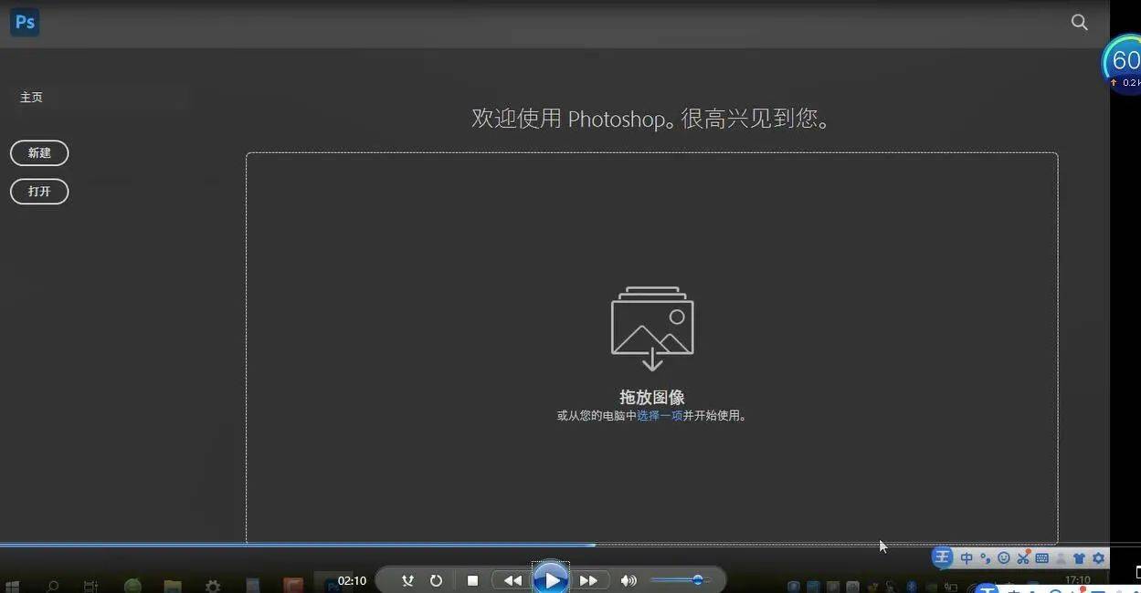Click the 拖放图像 heading text
1141x593 pixels.
coord(652,397)
